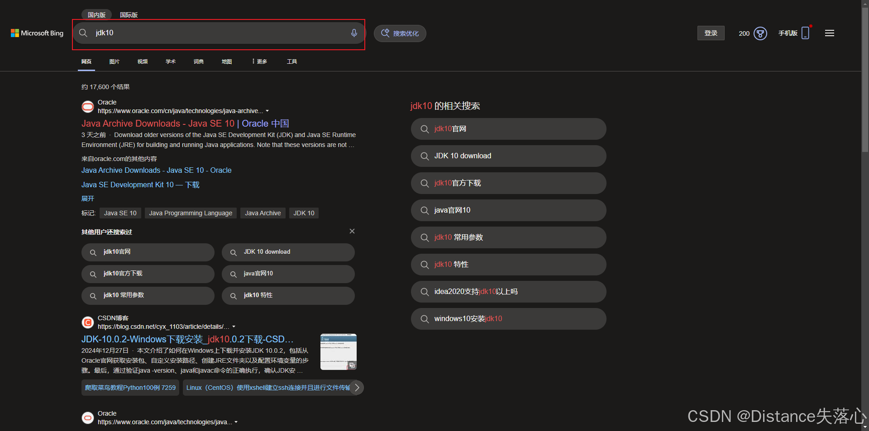
Task: Click the Oracle favicon of first result
Action: (88, 107)
